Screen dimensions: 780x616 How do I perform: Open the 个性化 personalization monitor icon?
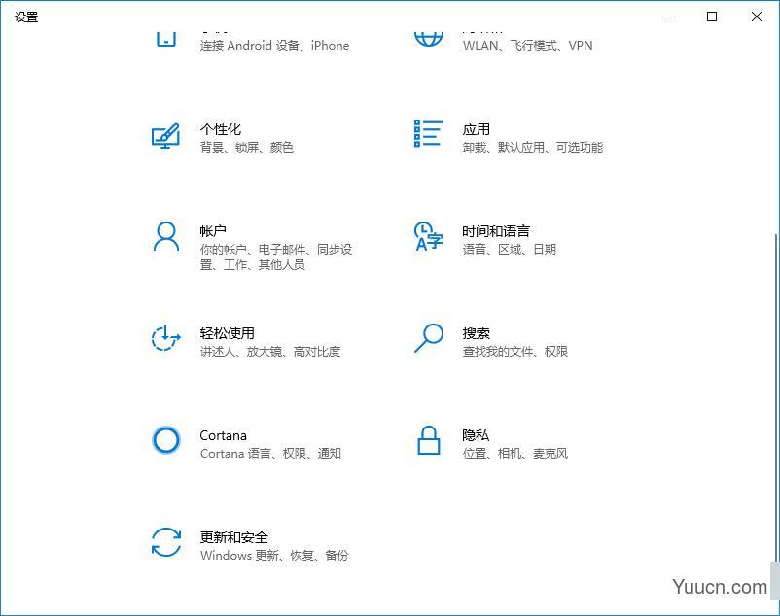[x=165, y=136]
